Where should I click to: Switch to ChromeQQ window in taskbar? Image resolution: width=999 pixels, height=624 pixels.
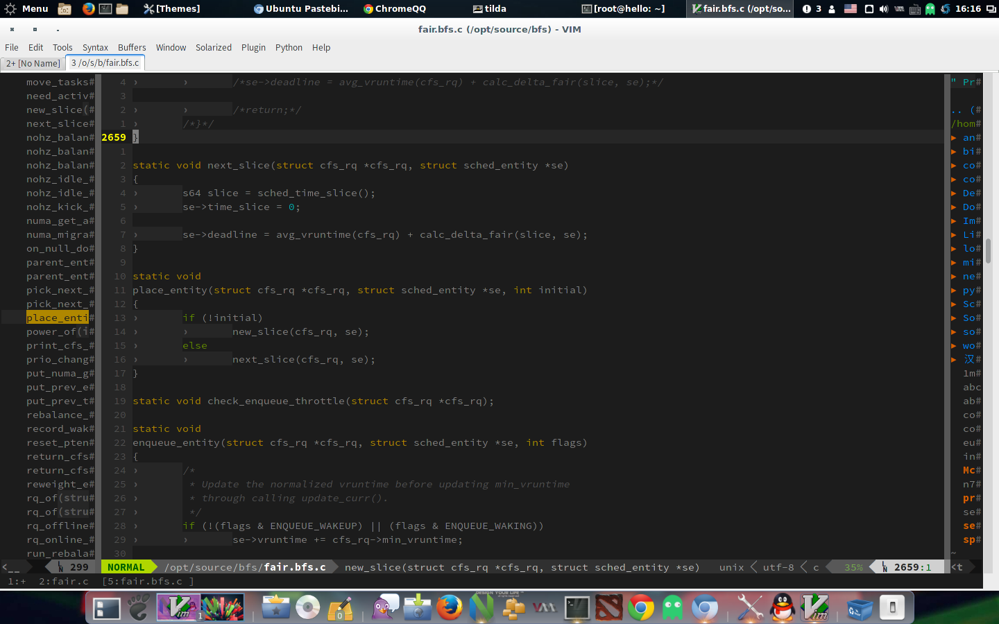point(395,8)
